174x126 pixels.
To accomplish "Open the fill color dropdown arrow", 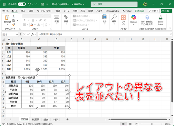I will coord(35,25).
